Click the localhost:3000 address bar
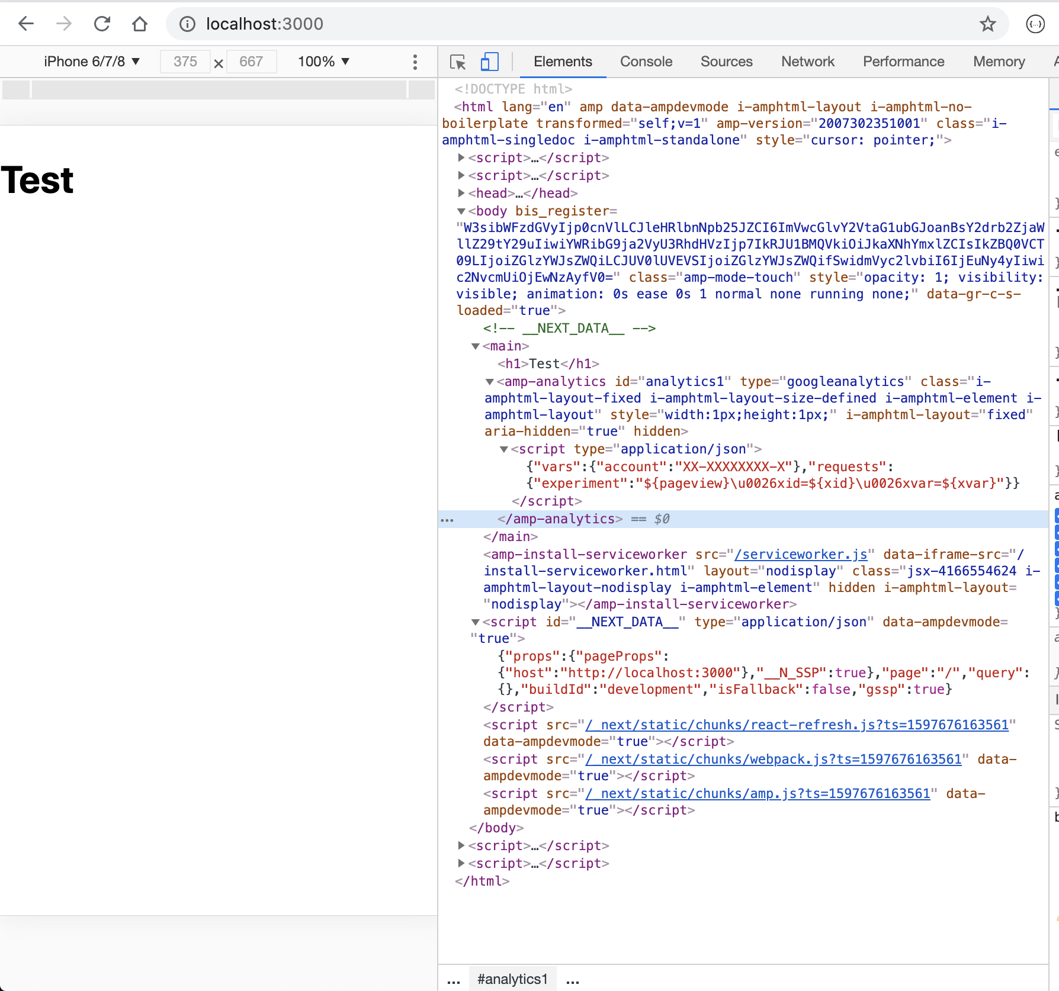The height and width of the screenshot is (991, 1059). [x=586, y=24]
